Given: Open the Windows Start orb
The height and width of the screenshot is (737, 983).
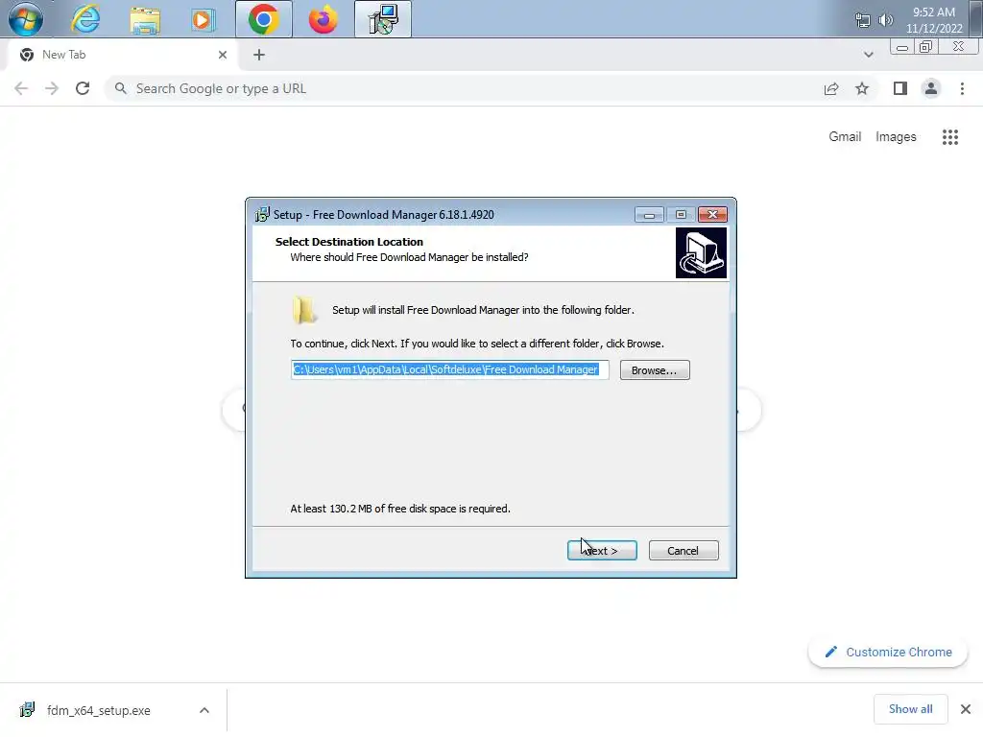Looking at the screenshot, I should pyautogui.click(x=26, y=19).
